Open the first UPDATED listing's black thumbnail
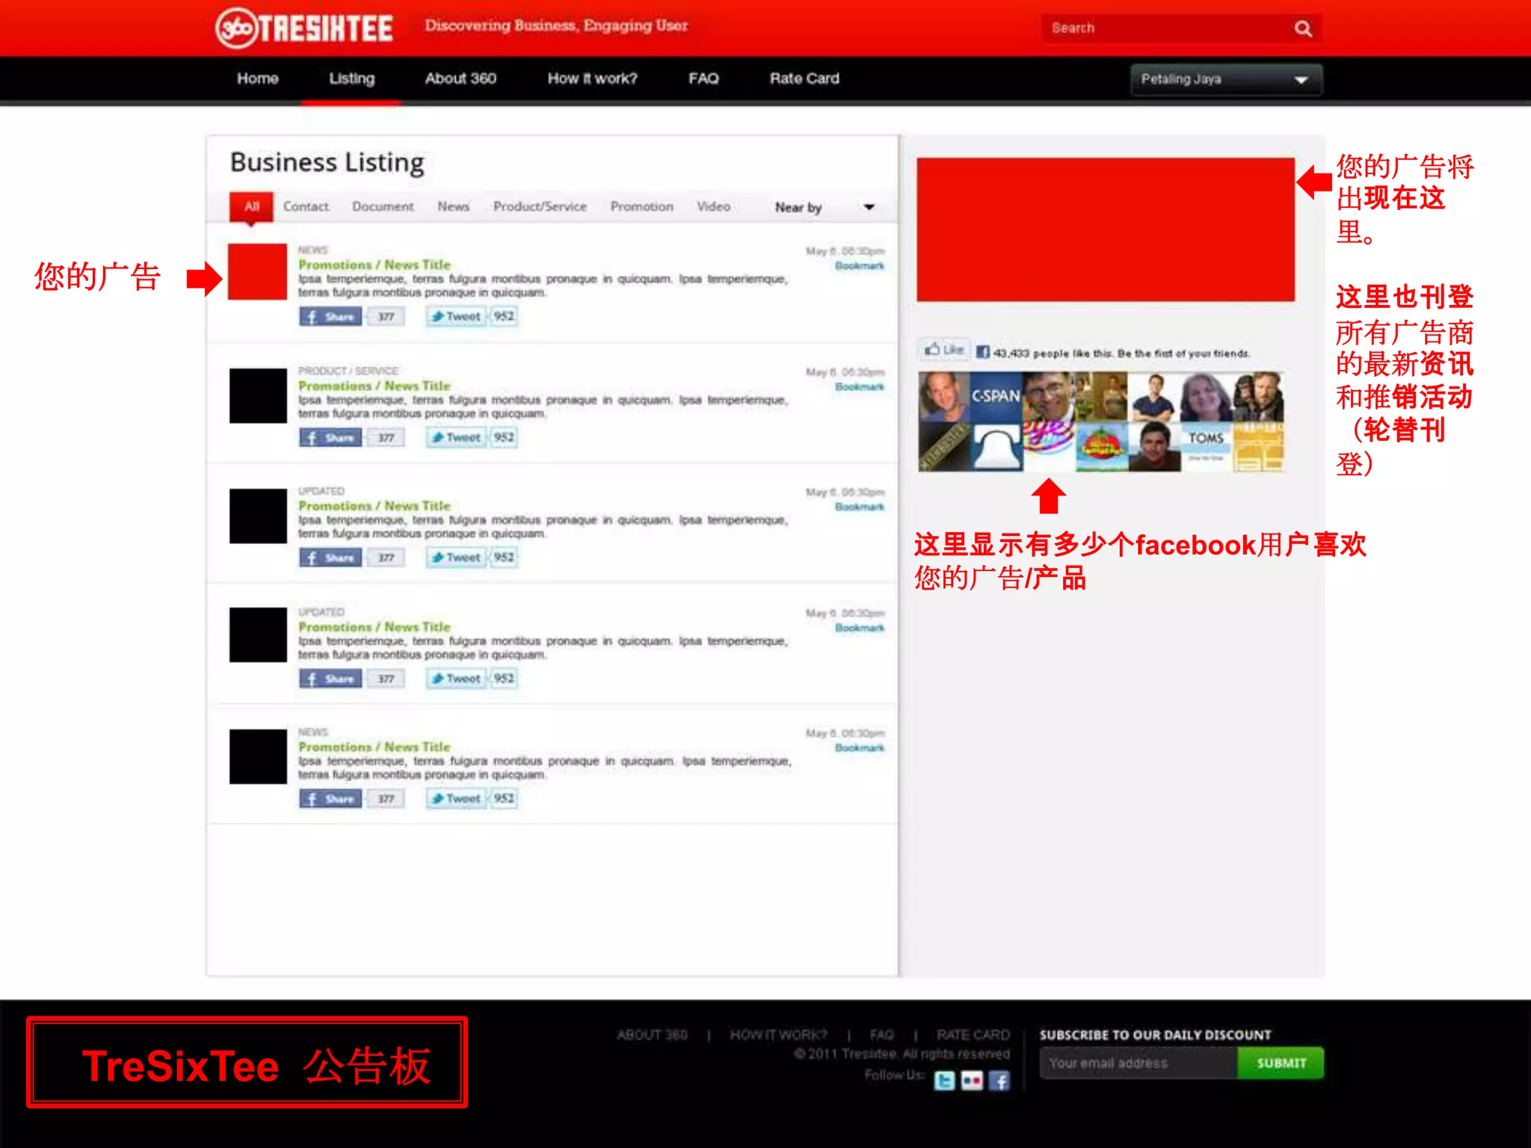This screenshot has width=1531, height=1148. (257, 516)
